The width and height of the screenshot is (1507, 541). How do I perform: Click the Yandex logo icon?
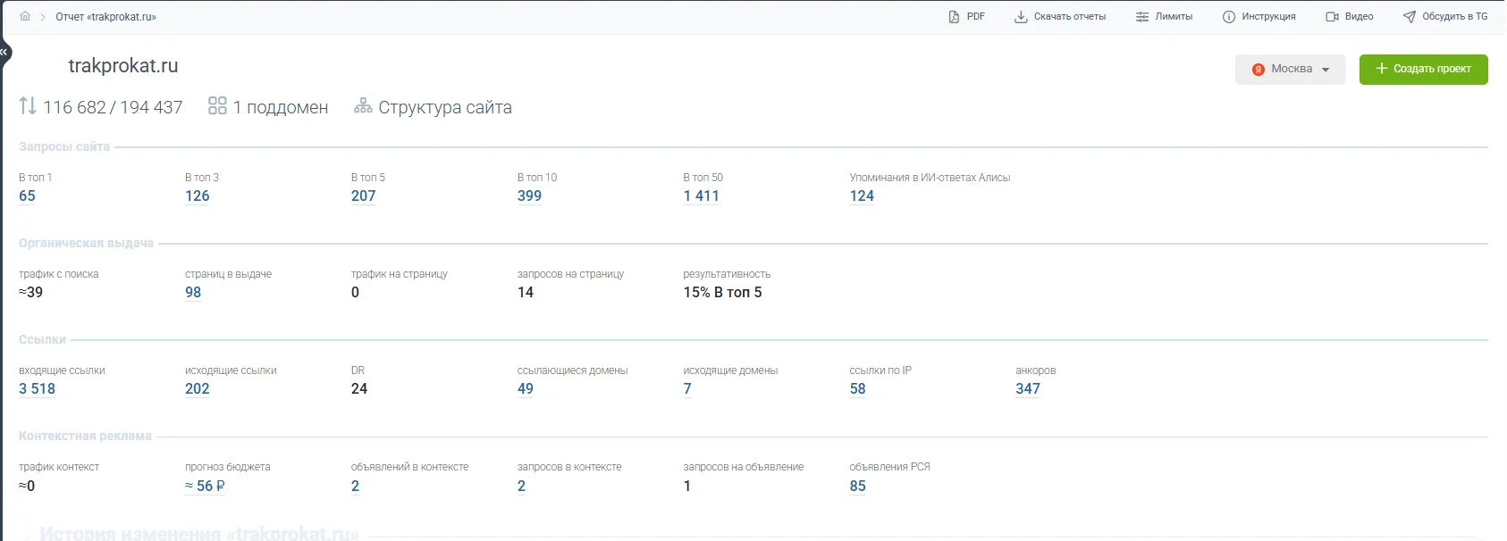[x=1258, y=69]
